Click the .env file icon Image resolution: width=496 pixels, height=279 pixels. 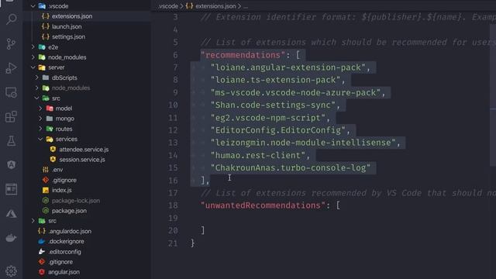point(46,170)
